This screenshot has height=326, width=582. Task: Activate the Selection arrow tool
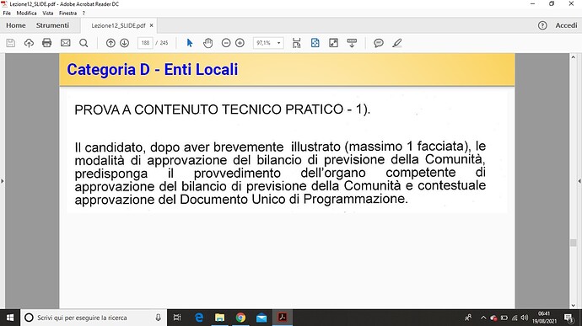point(190,43)
